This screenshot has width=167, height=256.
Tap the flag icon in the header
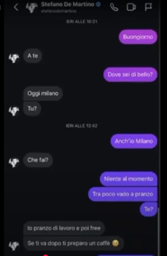(148, 7)
